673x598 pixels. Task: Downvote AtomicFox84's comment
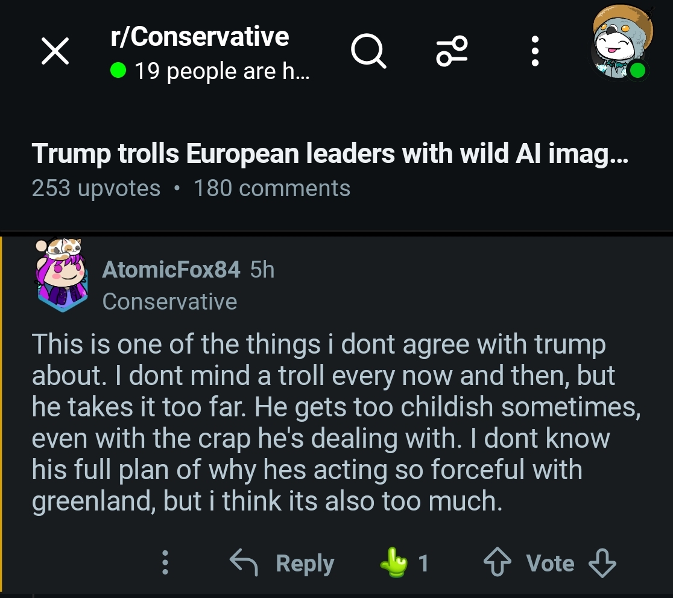pyautogui.click(x=602, y=563)
